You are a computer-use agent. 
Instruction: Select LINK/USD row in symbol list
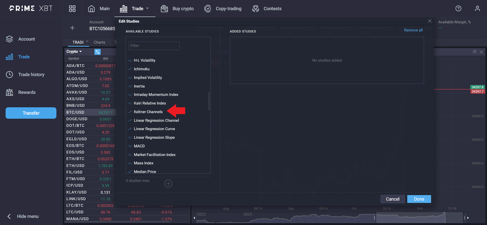(90, 199)
